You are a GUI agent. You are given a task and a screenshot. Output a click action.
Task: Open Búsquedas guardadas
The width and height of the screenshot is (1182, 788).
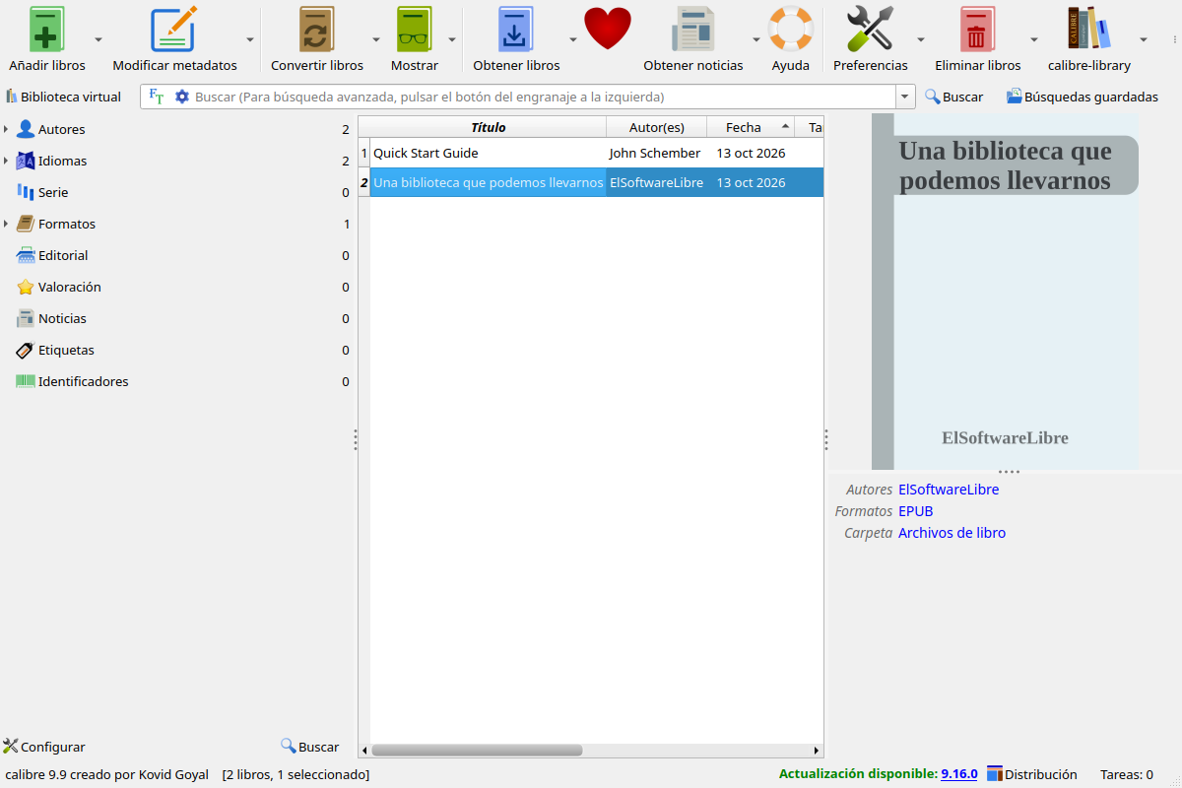coord(1082,97)
